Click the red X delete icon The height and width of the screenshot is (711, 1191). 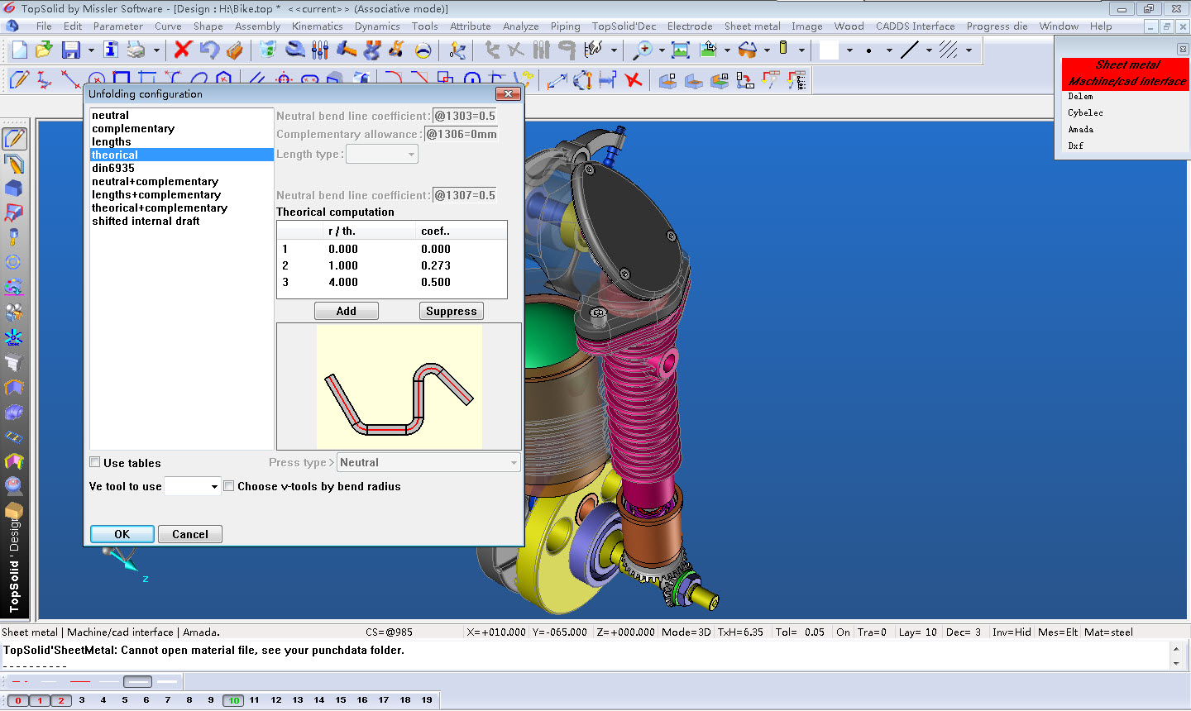tap(183, 50)
